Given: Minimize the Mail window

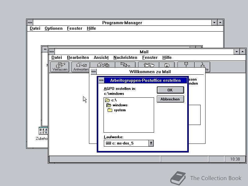Looking at the screenshot, I should [237, 52].
